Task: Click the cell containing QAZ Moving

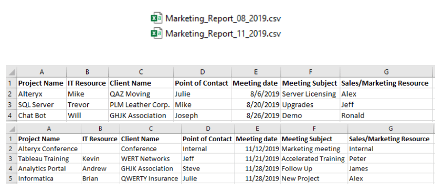Action: coord(141,94)
